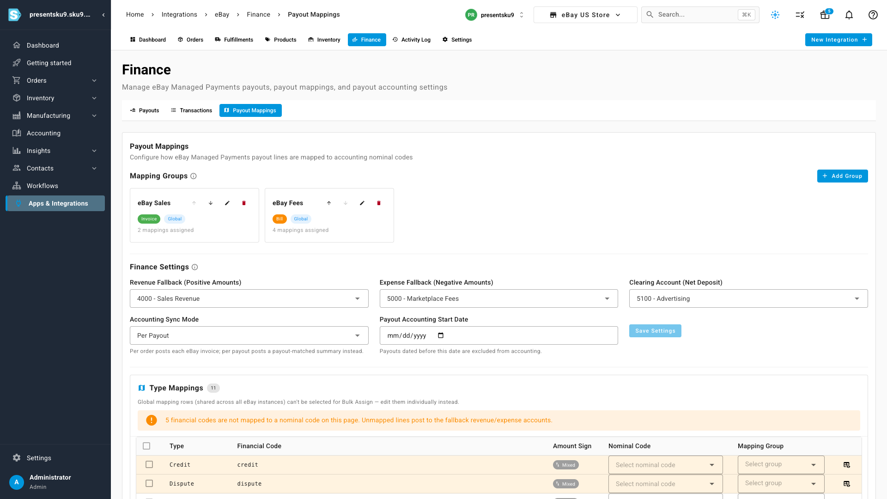The image size is (887, 499).
Task: Open the gift box updates icon
Action: click(x=825, y=15)
